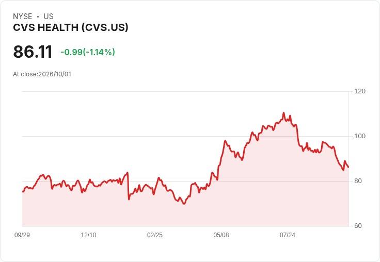Click the 86.11 current price
The height and width of the screenshot is (262, 380).
[x=33, y=52]
